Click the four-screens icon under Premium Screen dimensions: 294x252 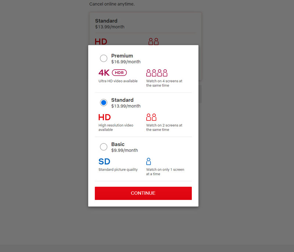[x=157, y=73]
